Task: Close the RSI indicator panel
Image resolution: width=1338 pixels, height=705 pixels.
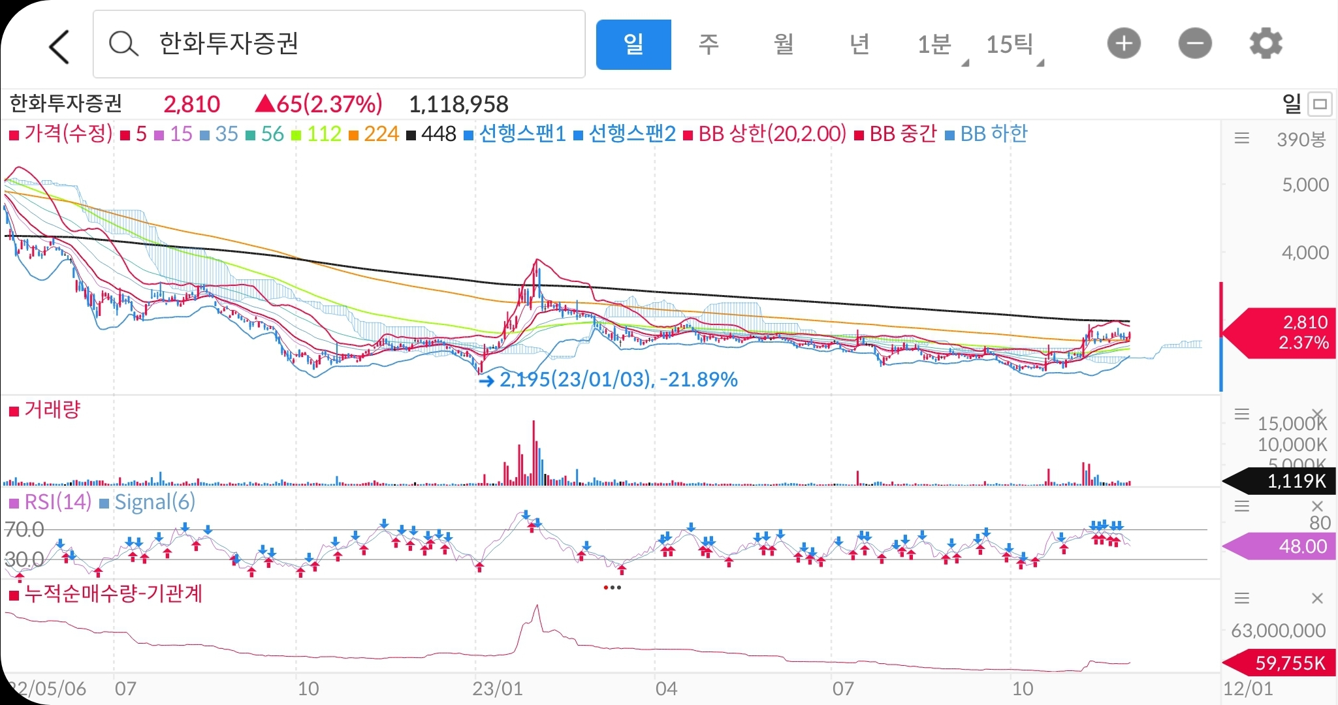Action: point(1318,506)
